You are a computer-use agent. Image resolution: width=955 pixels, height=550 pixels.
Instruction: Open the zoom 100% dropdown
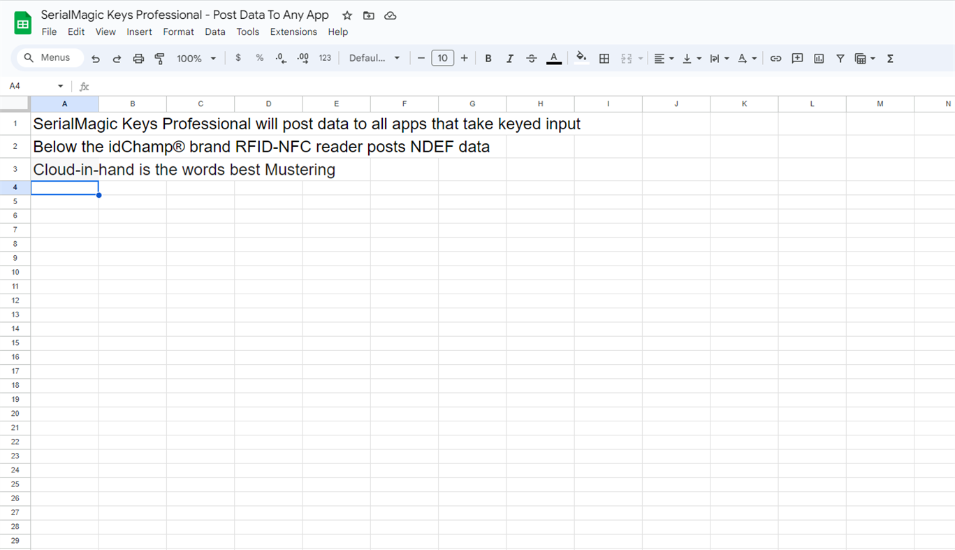[196, 59]
